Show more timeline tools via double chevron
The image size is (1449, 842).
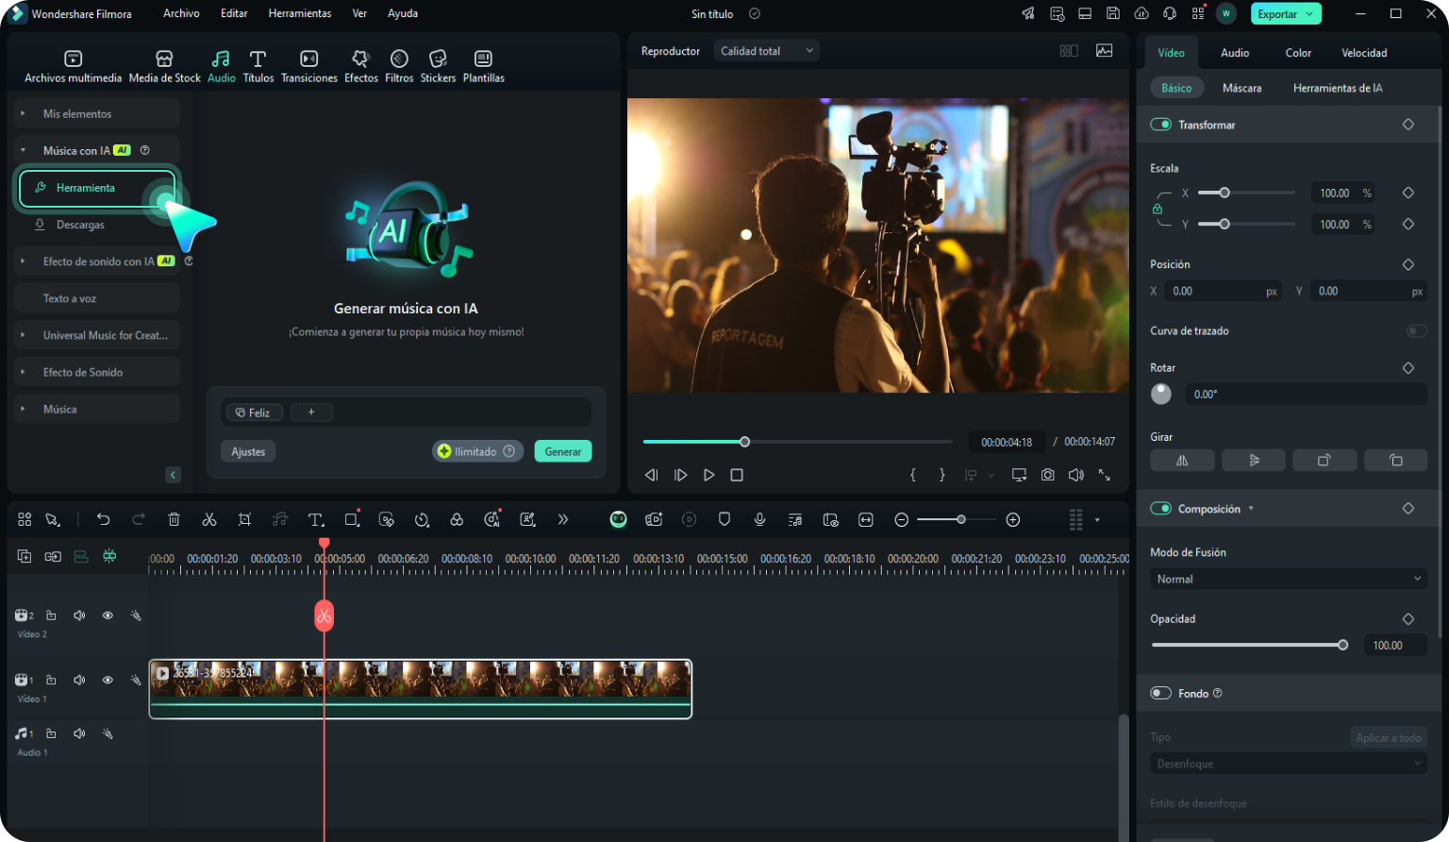[x=563, y=519]
